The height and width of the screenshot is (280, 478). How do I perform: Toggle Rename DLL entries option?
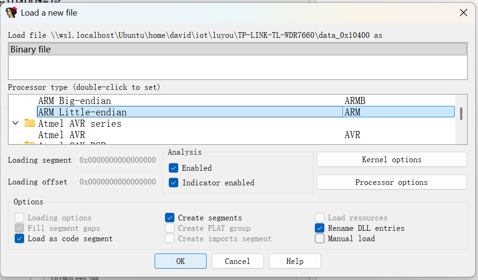320,228
